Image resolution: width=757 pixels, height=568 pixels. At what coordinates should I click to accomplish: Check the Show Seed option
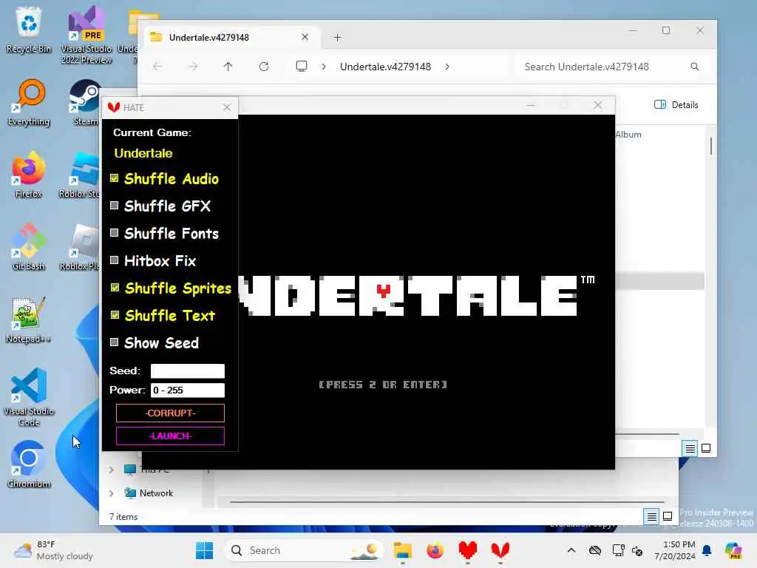click(115, 342)
